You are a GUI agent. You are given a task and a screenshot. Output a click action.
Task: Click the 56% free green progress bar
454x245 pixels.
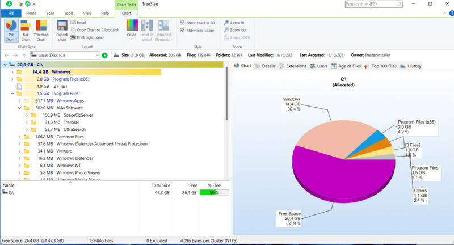(214, 192)
